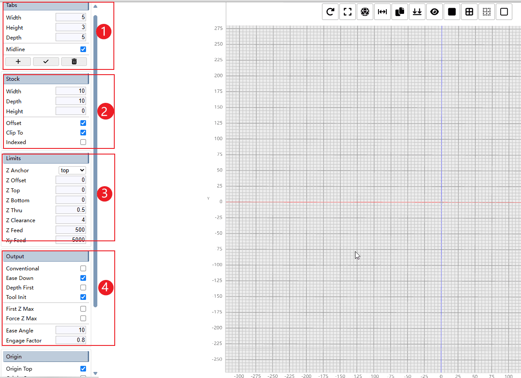Click the four-square grid icon
Viewport: 521px width, 378px height.
coord(469,12)
